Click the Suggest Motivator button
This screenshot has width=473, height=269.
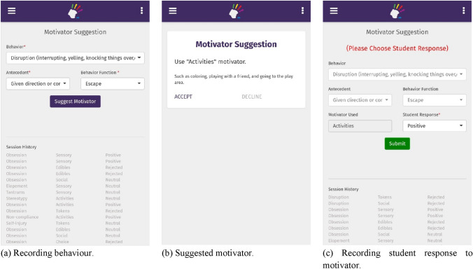pyautogui.click(x=75, y=102)
